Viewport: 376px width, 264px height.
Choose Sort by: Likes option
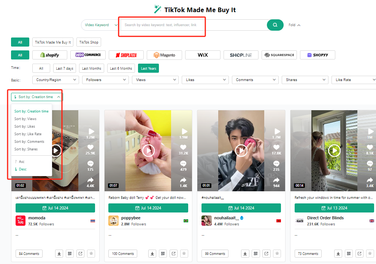[x=25, y=127]
